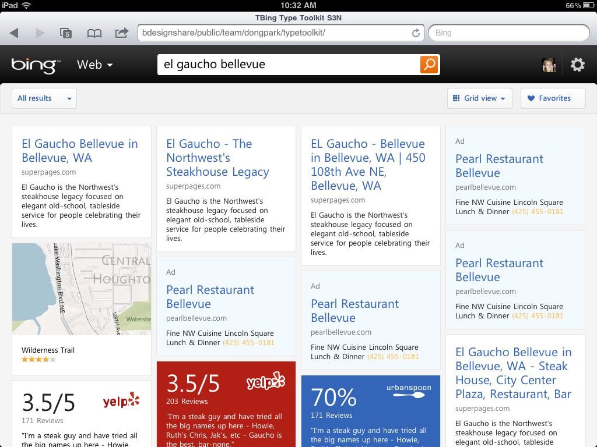Click the 70% urbanspoon score

333,398
